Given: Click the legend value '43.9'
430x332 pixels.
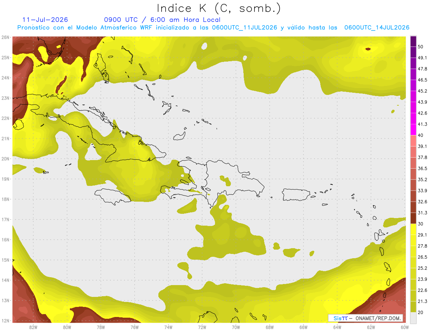Looking at the screenshot, I should click(x=422, y=102).
